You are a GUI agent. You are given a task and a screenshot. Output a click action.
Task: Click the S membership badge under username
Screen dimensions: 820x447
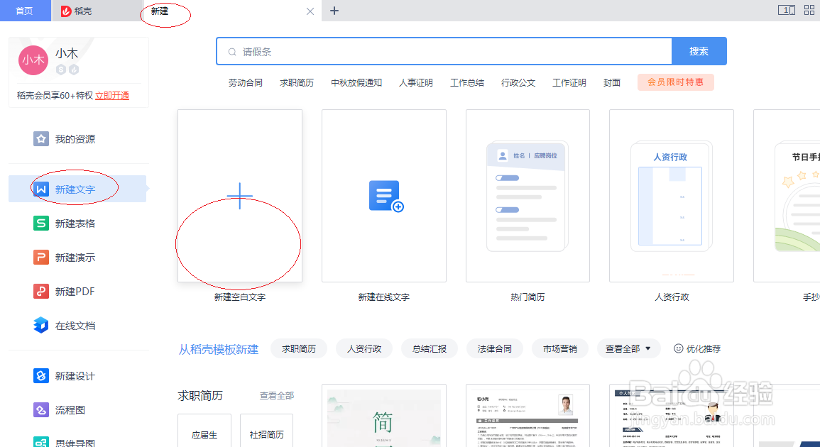pos(61,70)
